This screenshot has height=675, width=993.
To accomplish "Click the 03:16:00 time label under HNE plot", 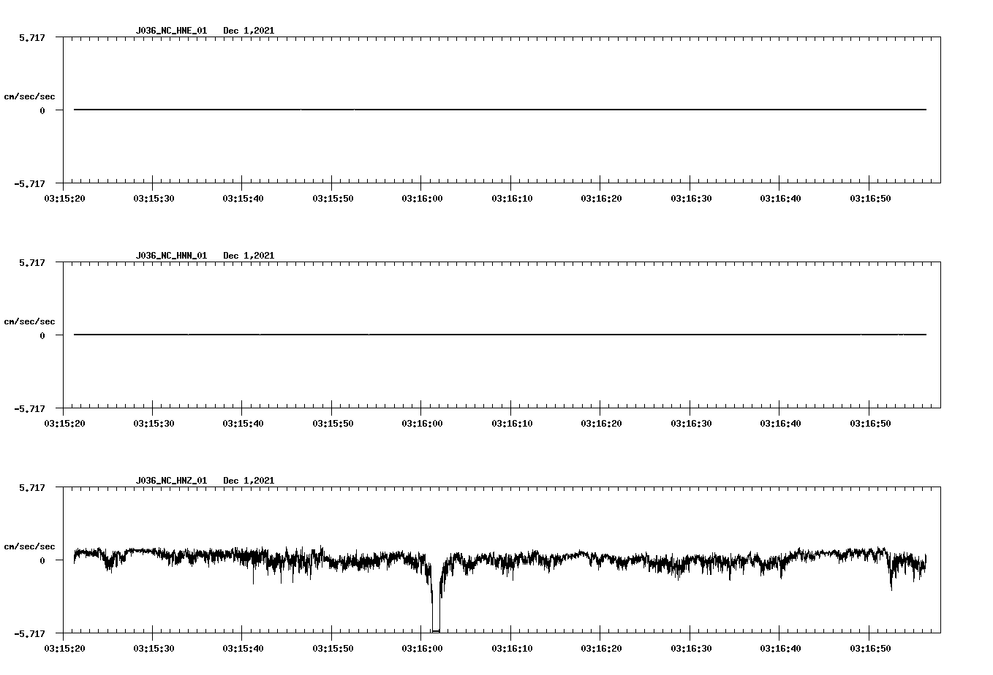I will pos(422,199).
